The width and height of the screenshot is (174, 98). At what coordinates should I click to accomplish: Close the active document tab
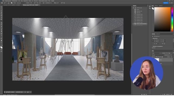click(39, 5)
